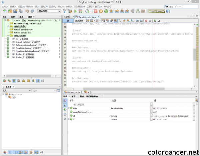Open the 运行(R) menu

(x=52, y=7)
